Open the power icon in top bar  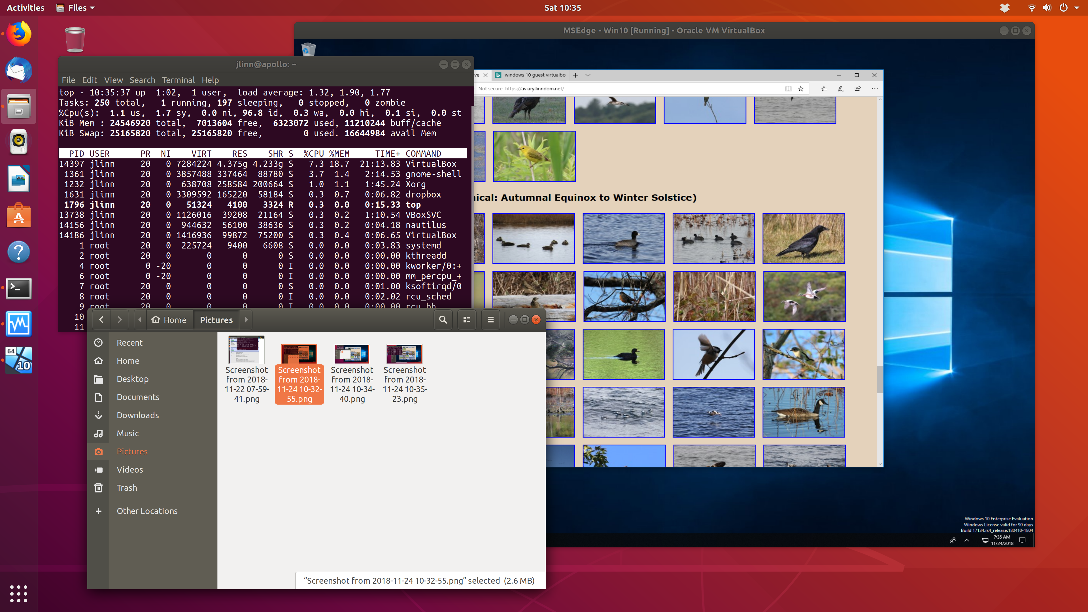click(x=1064, y=8)
